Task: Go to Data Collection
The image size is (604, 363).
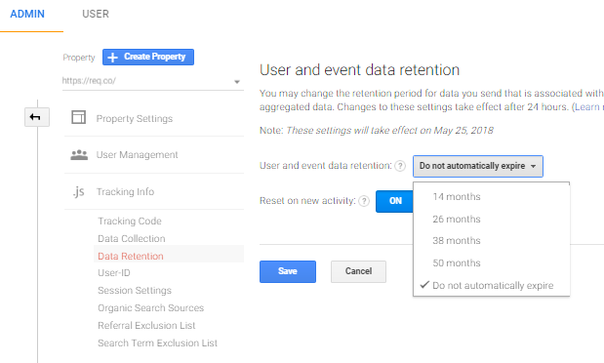Action: 132,239
